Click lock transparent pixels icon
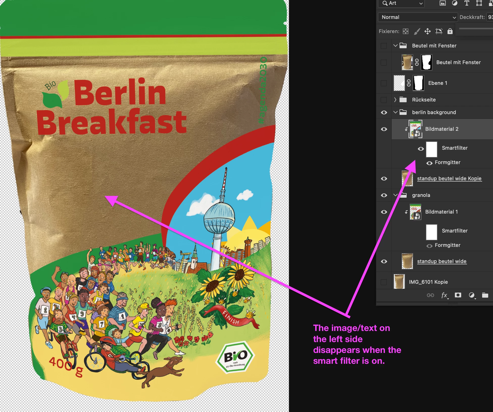Screen dimensions: 493x412 click(x=406, y=31)
